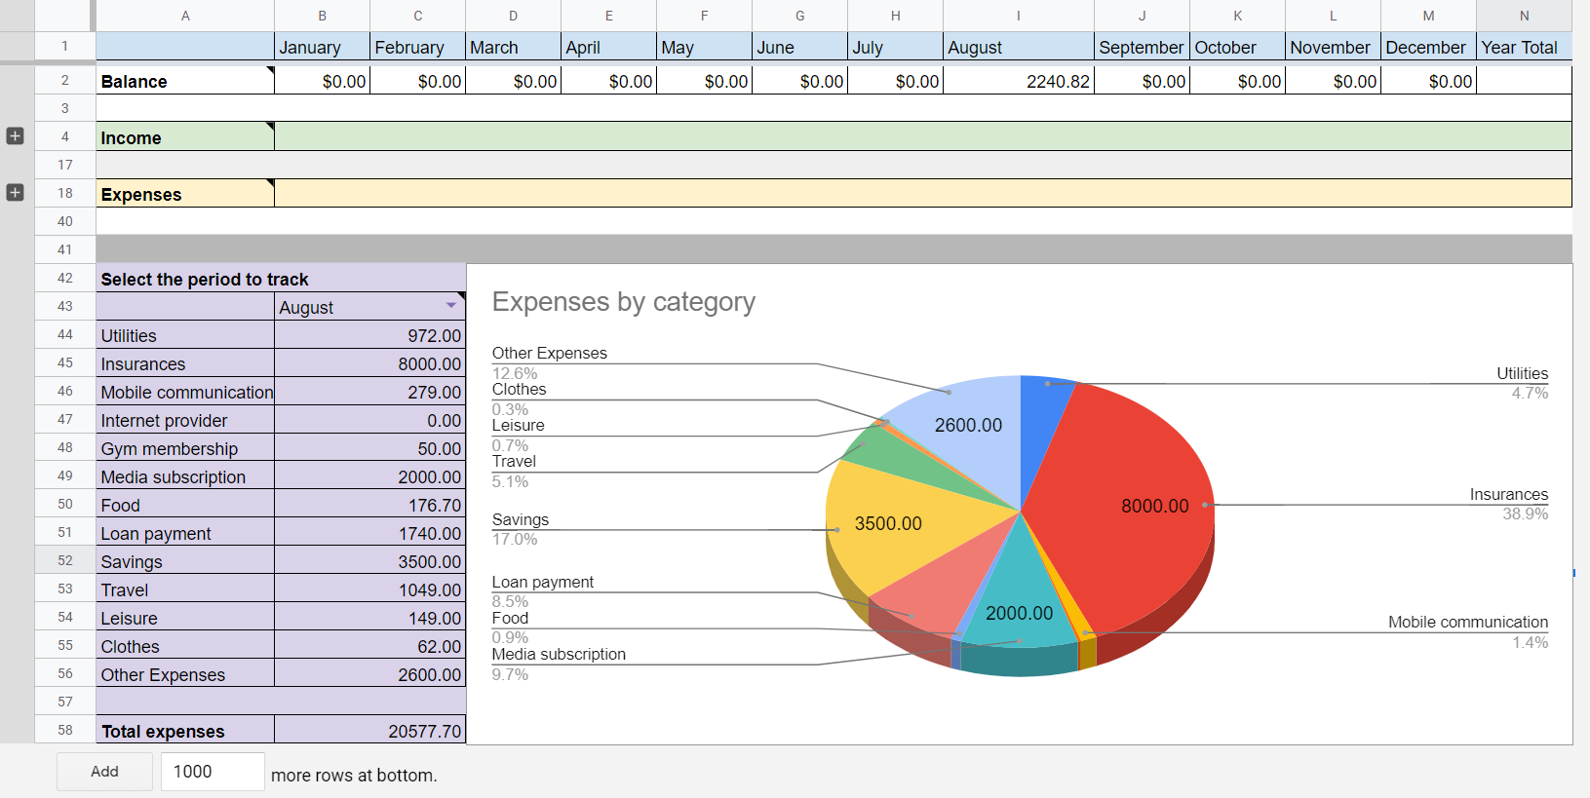This screenshot has width=1590, height=798.
Task: Click the January header cell
Action: [x=322, y=47]
